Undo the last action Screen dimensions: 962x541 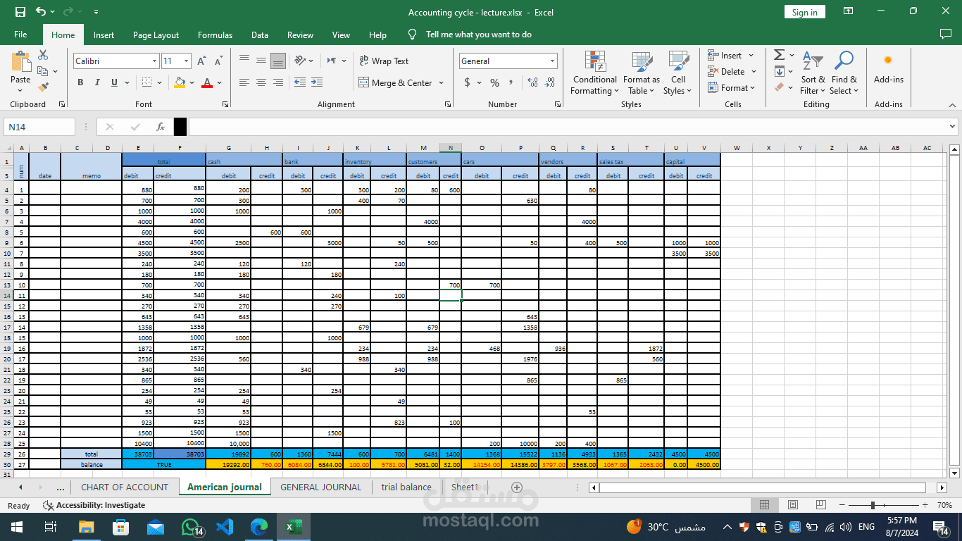(x=41, y=12)
